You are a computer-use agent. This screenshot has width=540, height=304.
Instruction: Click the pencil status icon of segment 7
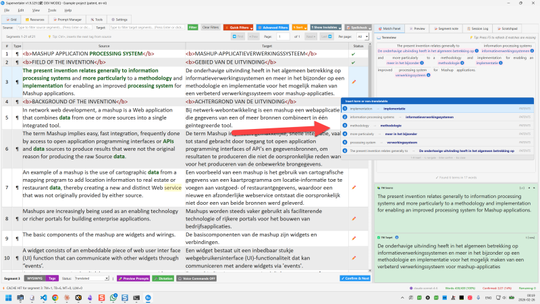point(354,188)
